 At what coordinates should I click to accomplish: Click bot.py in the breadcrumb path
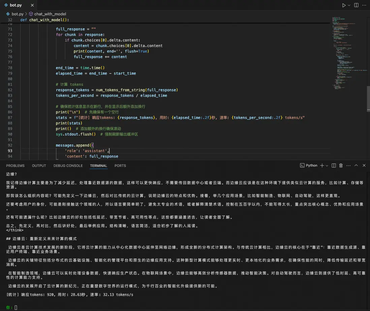(17, 14)
